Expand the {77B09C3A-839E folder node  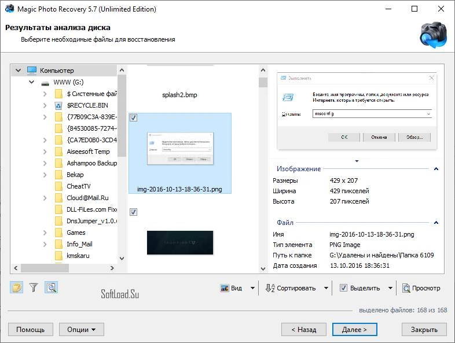coord(45,117)
